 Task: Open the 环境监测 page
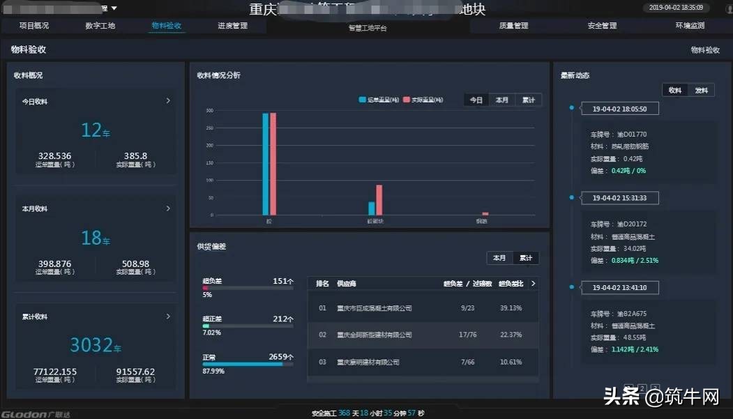(690, 25)
